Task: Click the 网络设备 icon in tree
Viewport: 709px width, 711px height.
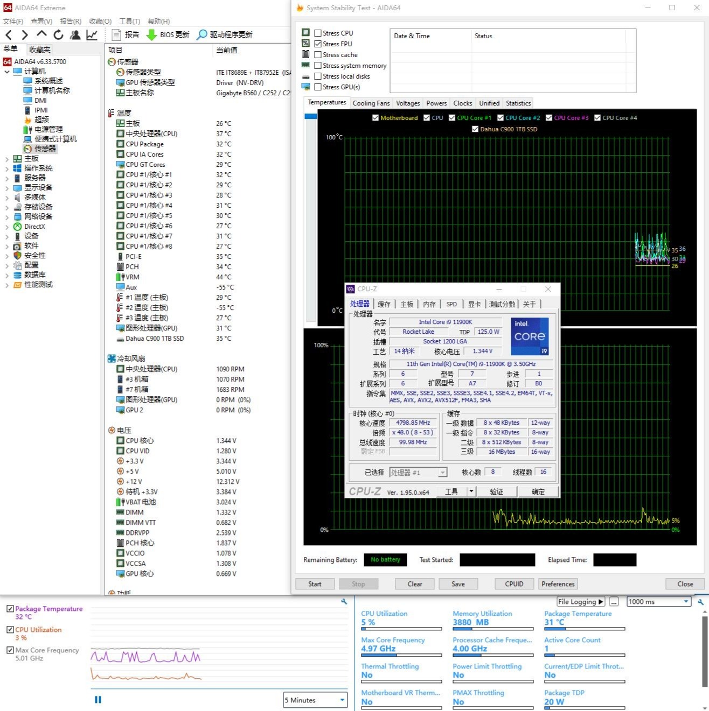Action: (x=17, y=216)
